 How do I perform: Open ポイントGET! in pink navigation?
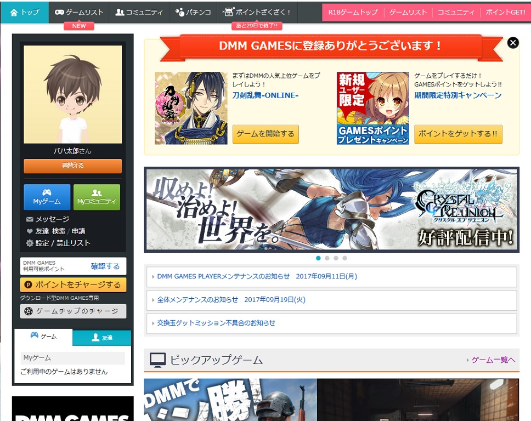(x=505, y=12)
